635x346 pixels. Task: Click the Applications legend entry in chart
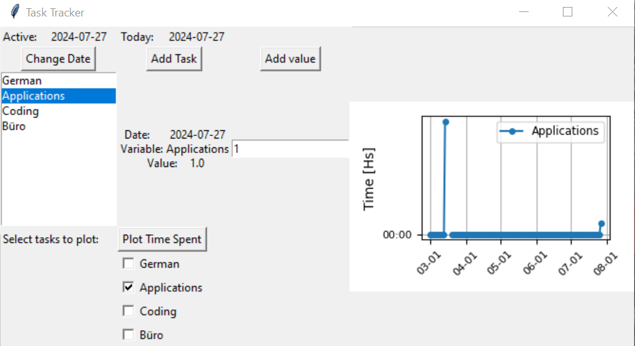coord(551,131)
